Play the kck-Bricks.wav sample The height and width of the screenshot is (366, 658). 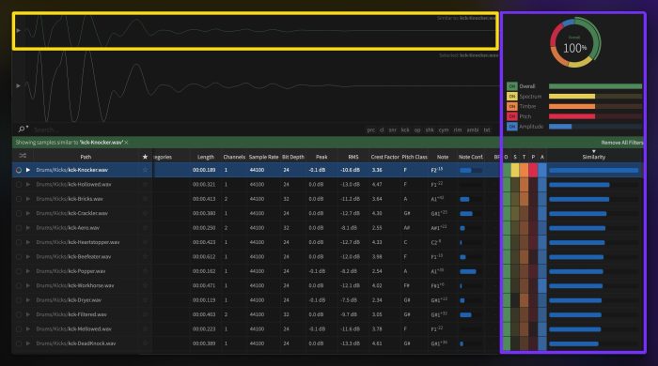point(28,199)
